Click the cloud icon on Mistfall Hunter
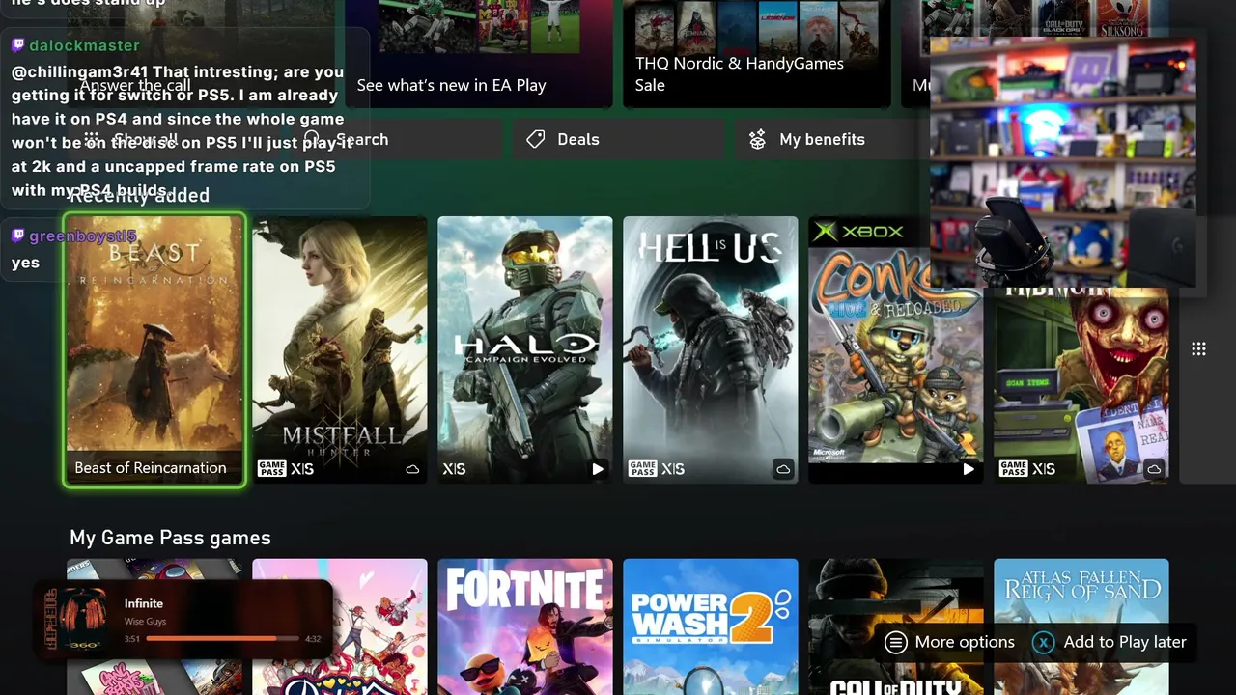This screenshot has height=695, width=1236. pyautogui.click(x=412, y=469)
